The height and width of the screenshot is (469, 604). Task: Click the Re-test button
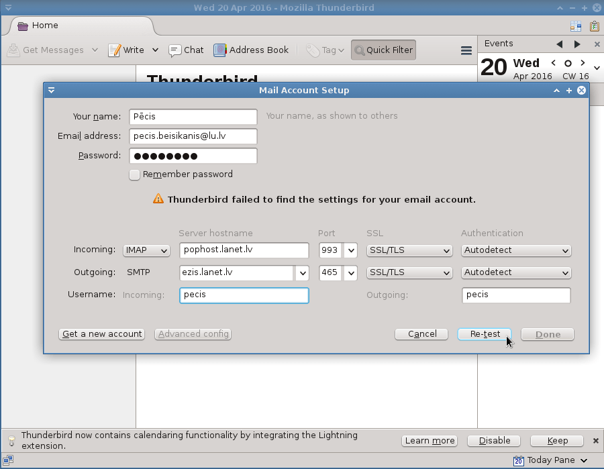point(485,334)
